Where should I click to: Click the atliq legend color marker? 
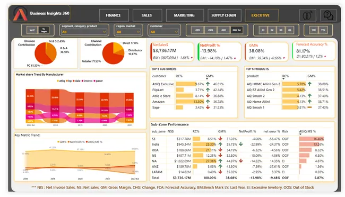(58, 81)
